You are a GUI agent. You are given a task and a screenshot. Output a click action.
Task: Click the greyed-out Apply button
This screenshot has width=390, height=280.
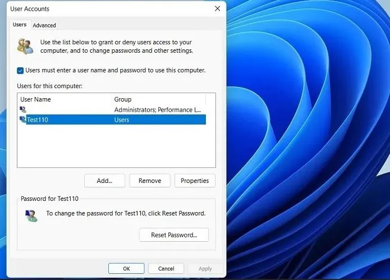[205, 269]
